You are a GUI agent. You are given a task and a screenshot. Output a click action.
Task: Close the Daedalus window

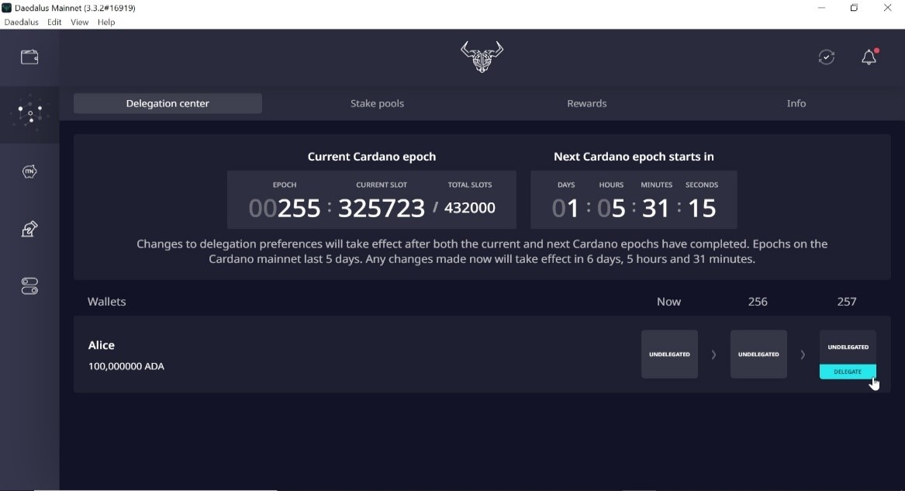tap(888, 8)
